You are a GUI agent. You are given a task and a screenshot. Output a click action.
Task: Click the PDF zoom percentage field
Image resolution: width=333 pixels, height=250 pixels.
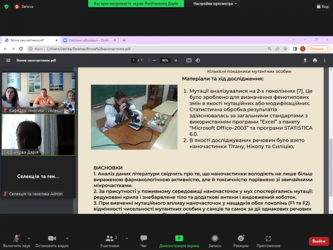(x=165, y=60)
